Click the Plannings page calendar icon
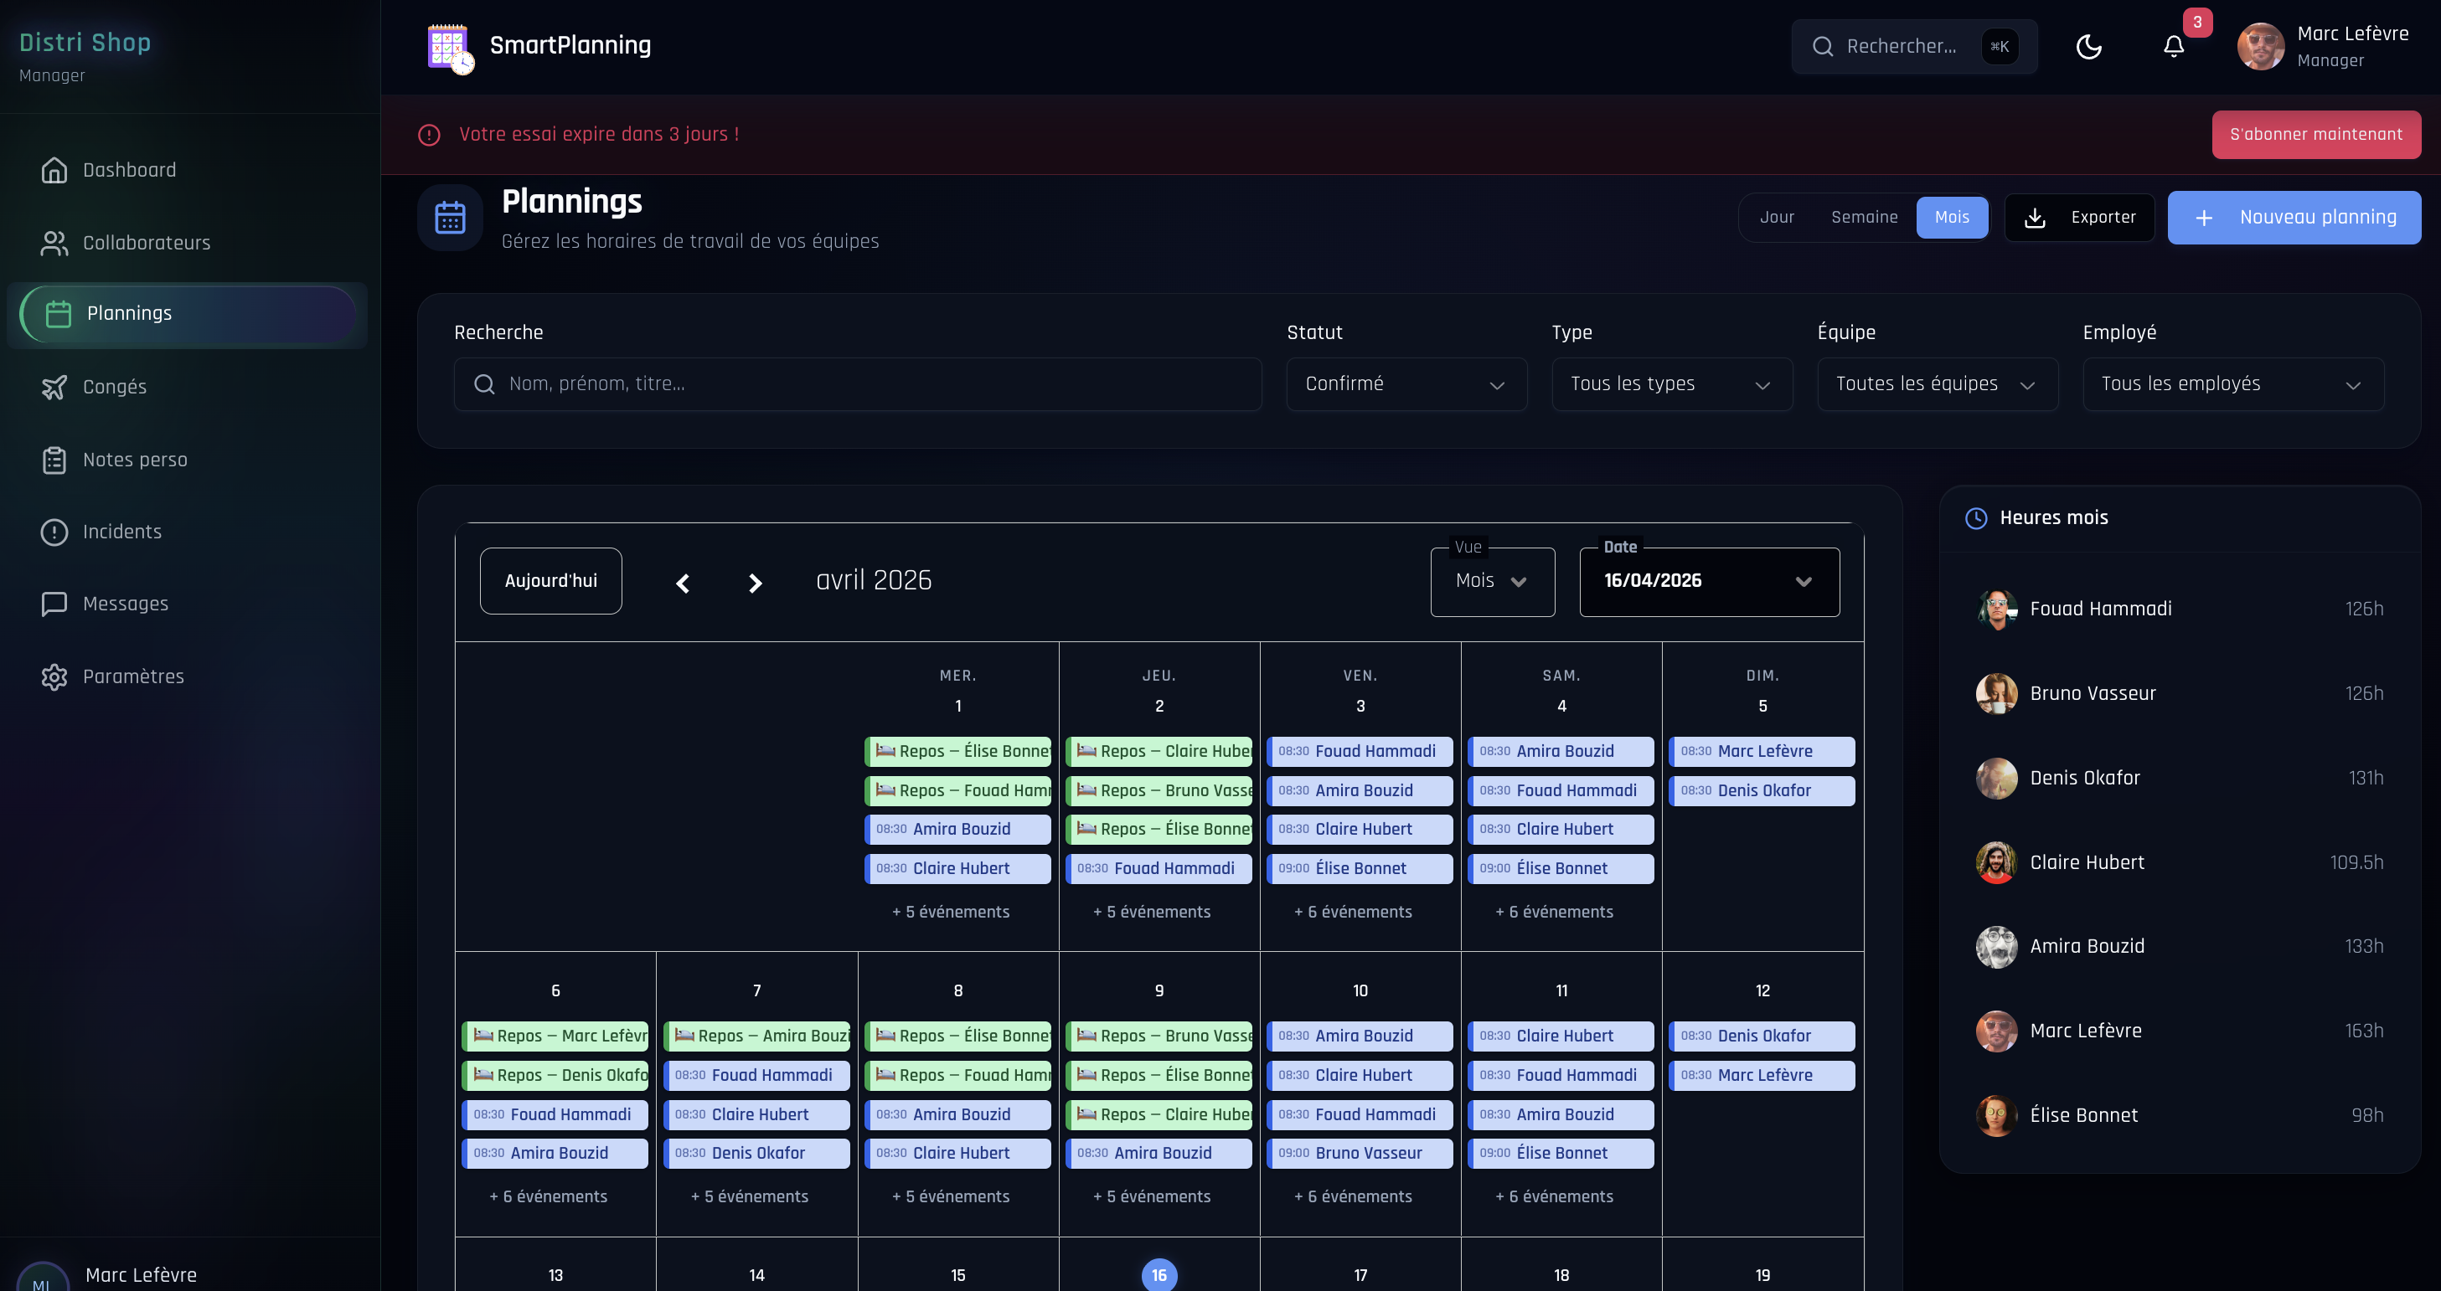 (x=450, y=218)
